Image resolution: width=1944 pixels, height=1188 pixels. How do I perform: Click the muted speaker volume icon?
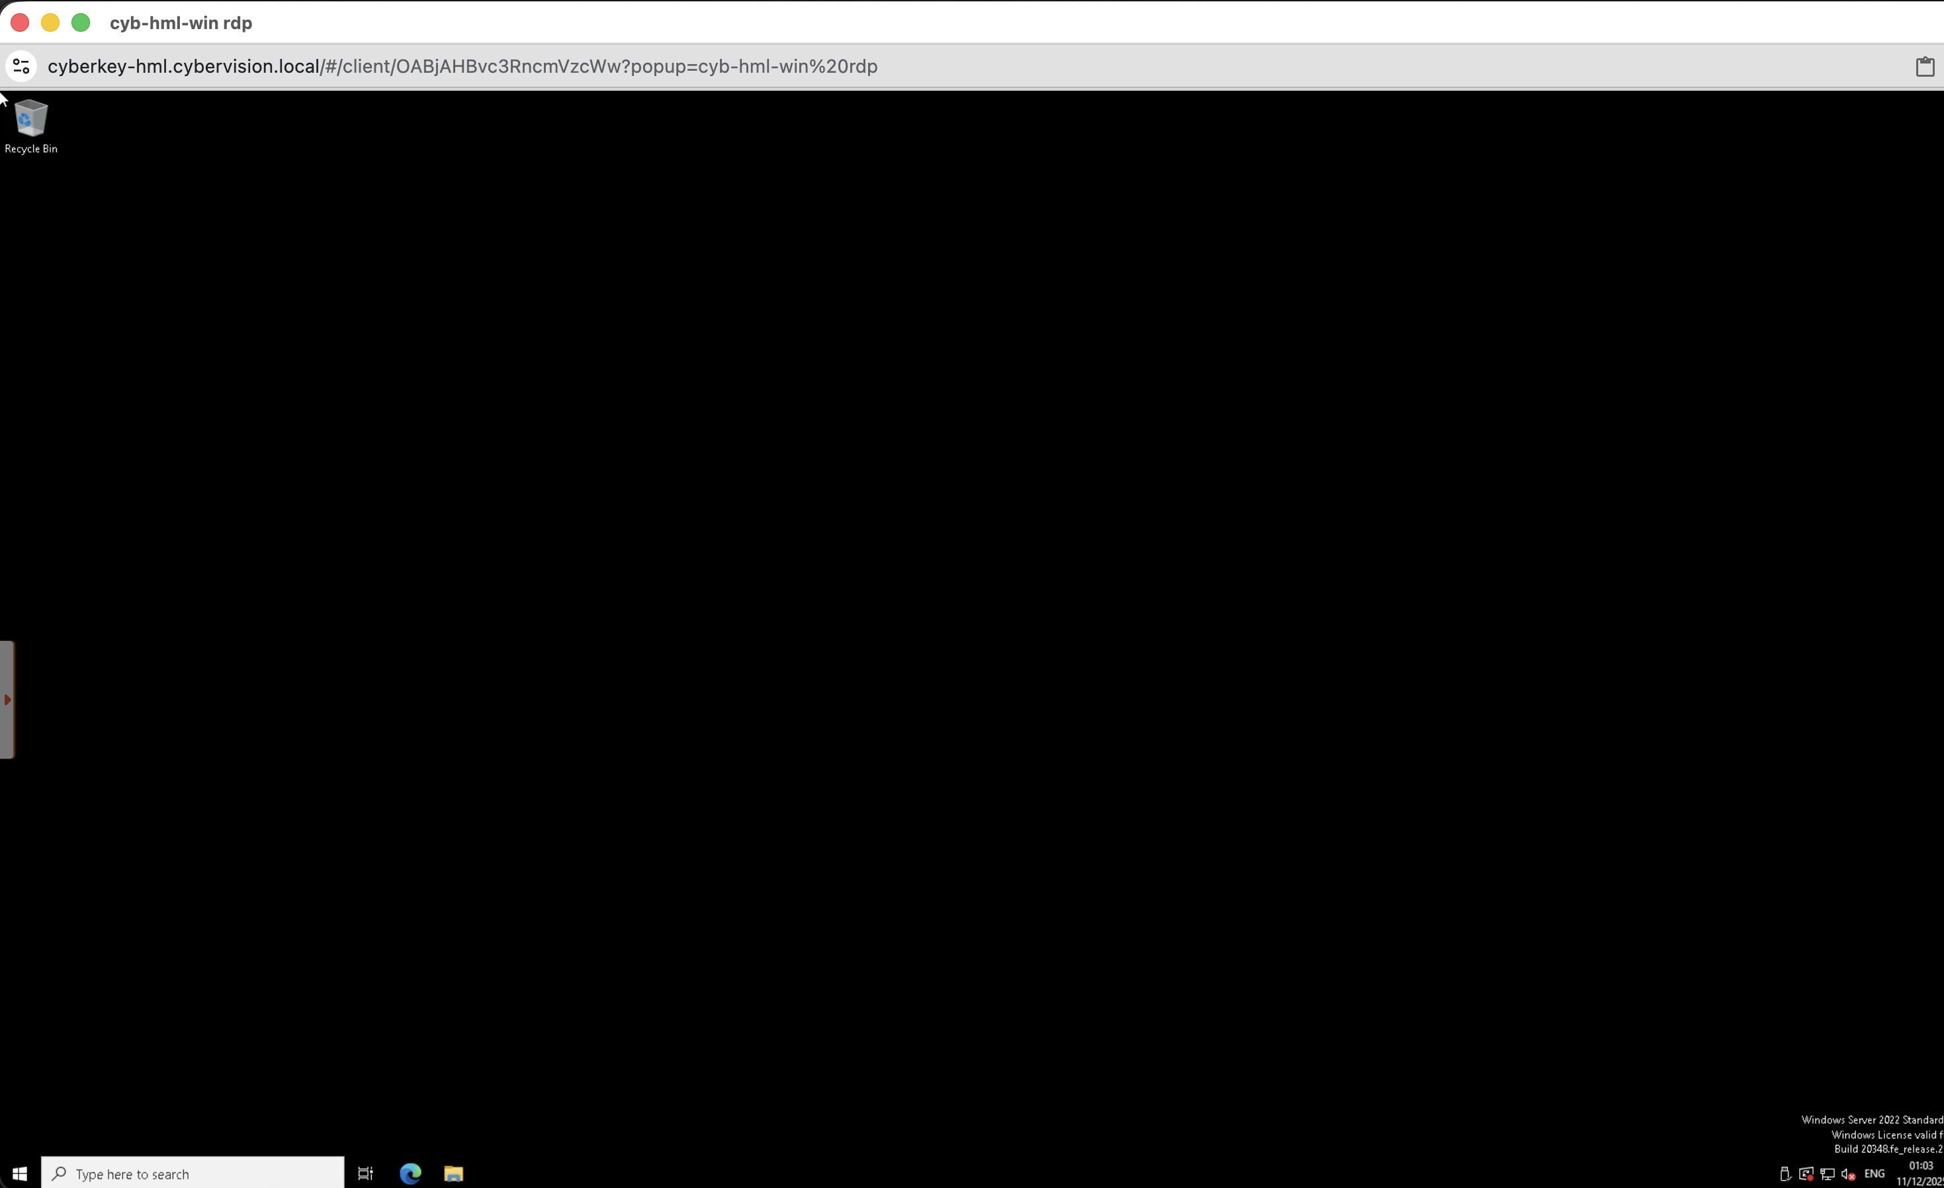point(1848,1174)
